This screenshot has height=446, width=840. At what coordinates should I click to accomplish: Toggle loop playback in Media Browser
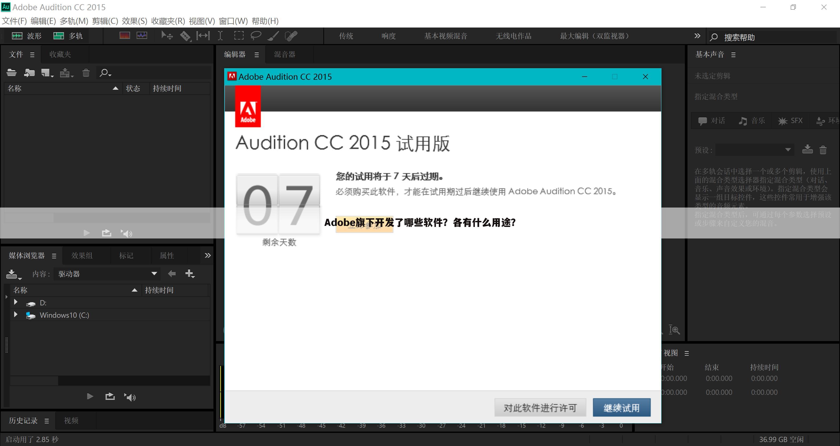click(x=110, y=396)
